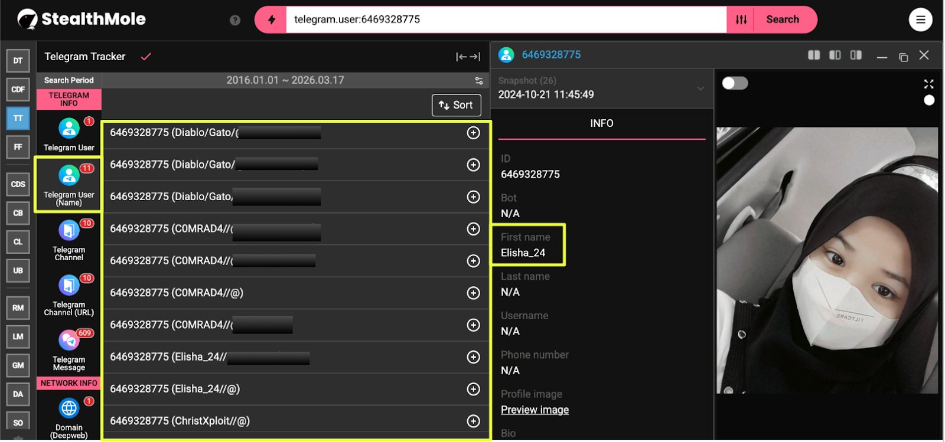Select the INFO tab
The height and width of the screenshot is (442, 945).
tap(601, 123)
